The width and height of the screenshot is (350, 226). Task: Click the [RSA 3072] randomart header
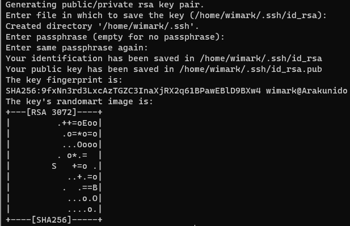click(x=54, y=112)
